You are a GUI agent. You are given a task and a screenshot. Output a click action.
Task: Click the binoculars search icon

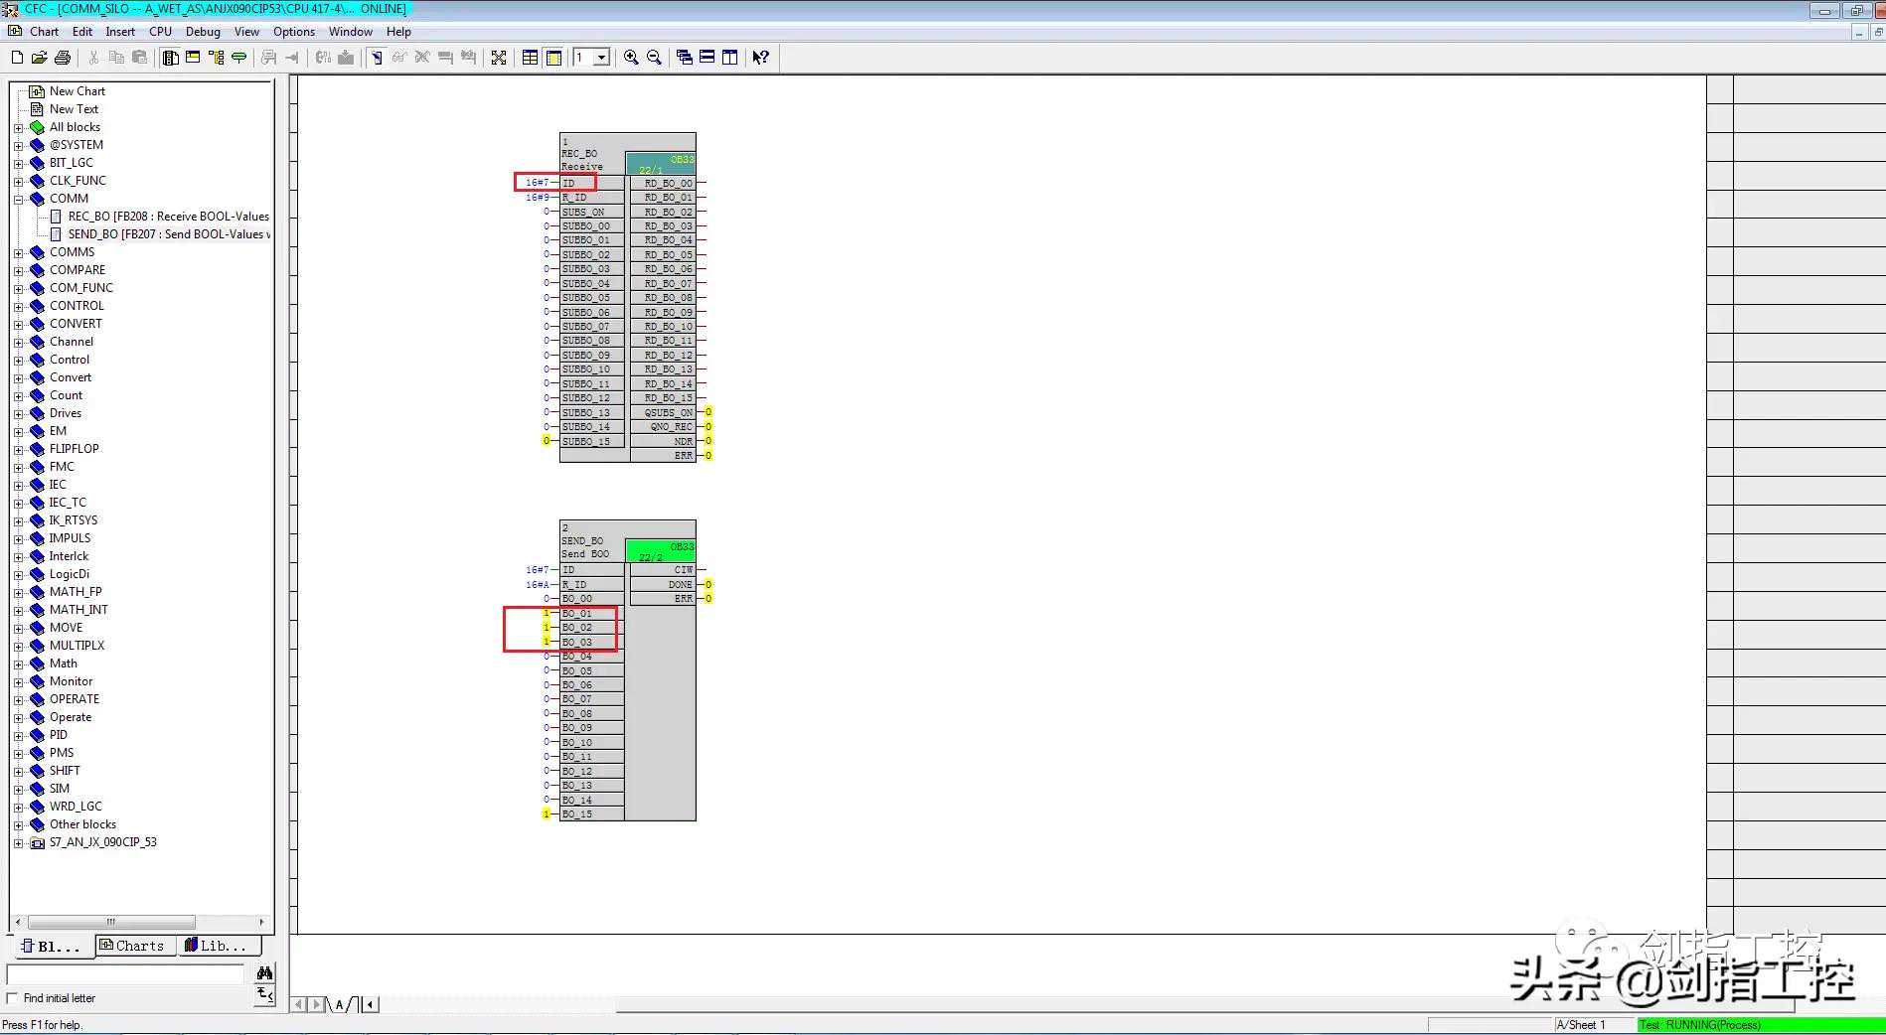point(264,973)
